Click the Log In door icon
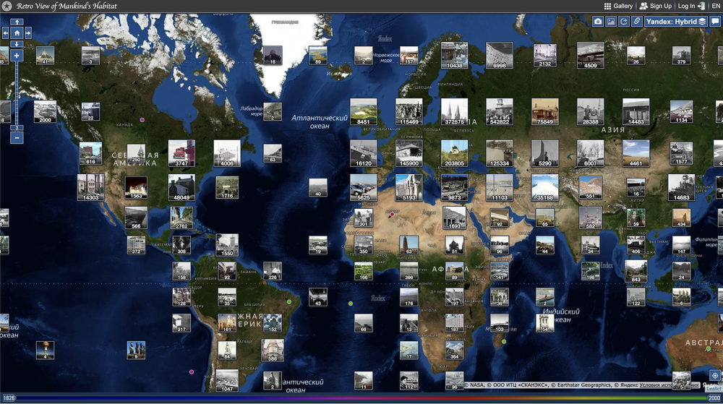 [x=701, y=6]
